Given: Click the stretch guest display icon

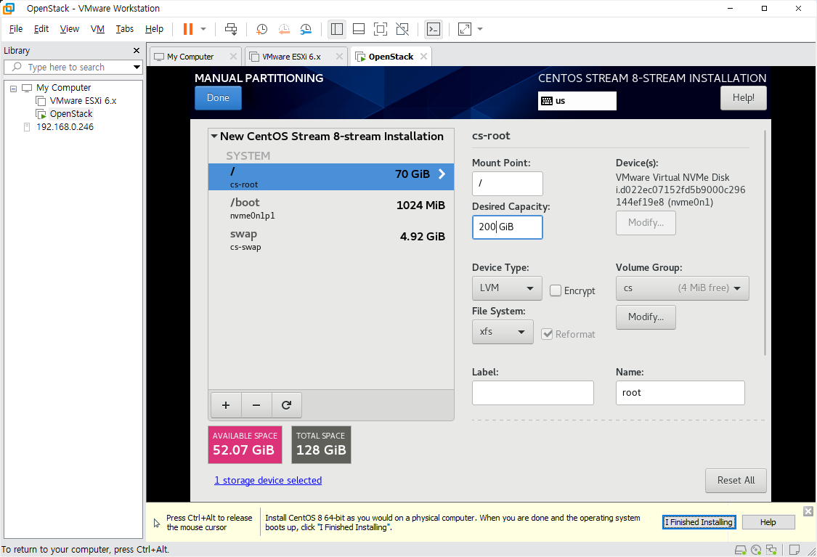Looking at the screenshot, I should pyautogui.click(x=464, y=29).
